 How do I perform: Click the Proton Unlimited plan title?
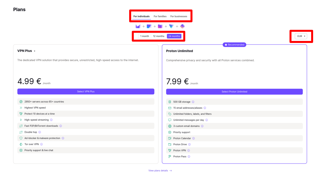pyautogui.click(x=179, y=51)
